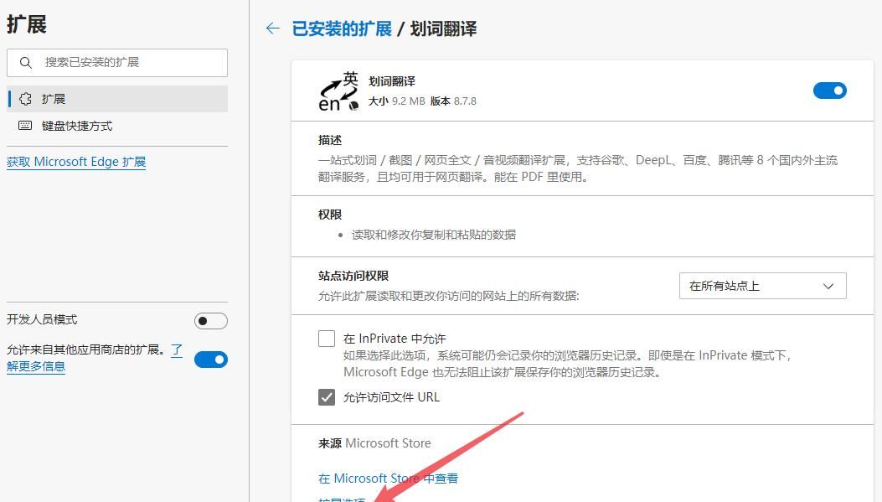Click the magnifier icon in the search box
Viewport: 882px width, 502px height.
[x=26, y=62]
